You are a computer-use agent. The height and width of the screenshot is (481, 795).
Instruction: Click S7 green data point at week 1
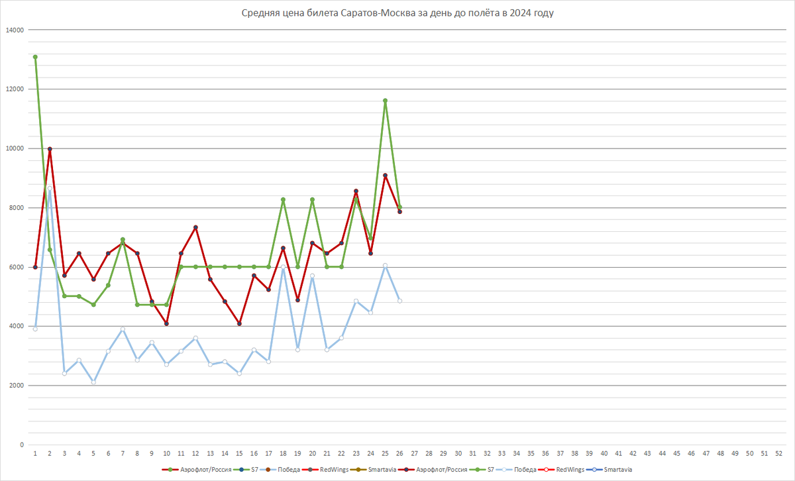[x=35, y=57]
